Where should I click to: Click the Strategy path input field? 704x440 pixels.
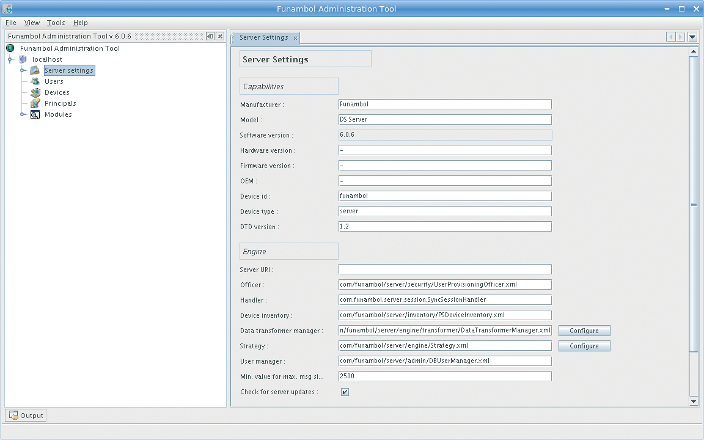[x=445, y=346]
